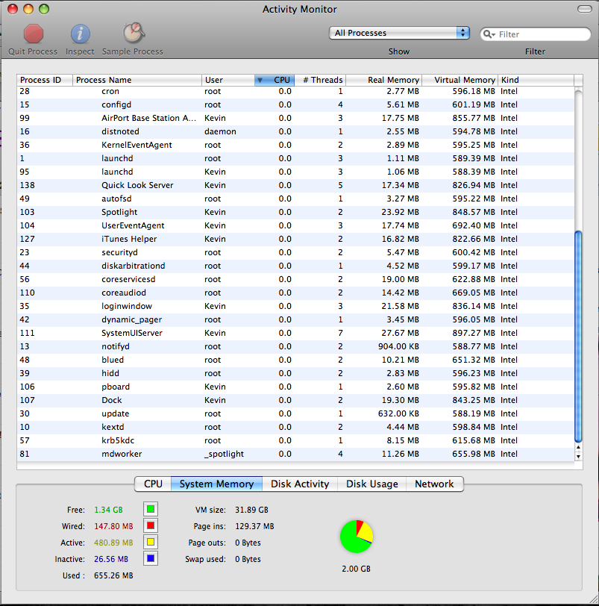Select the Dock process row

tap(296, 400)
